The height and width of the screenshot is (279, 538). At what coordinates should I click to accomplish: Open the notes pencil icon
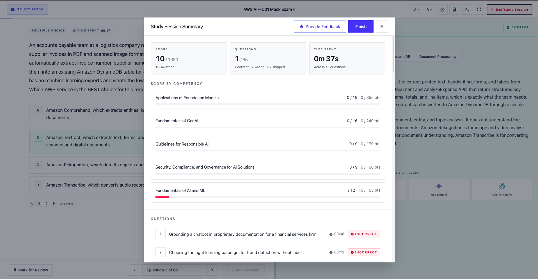[x=442, y=10]
